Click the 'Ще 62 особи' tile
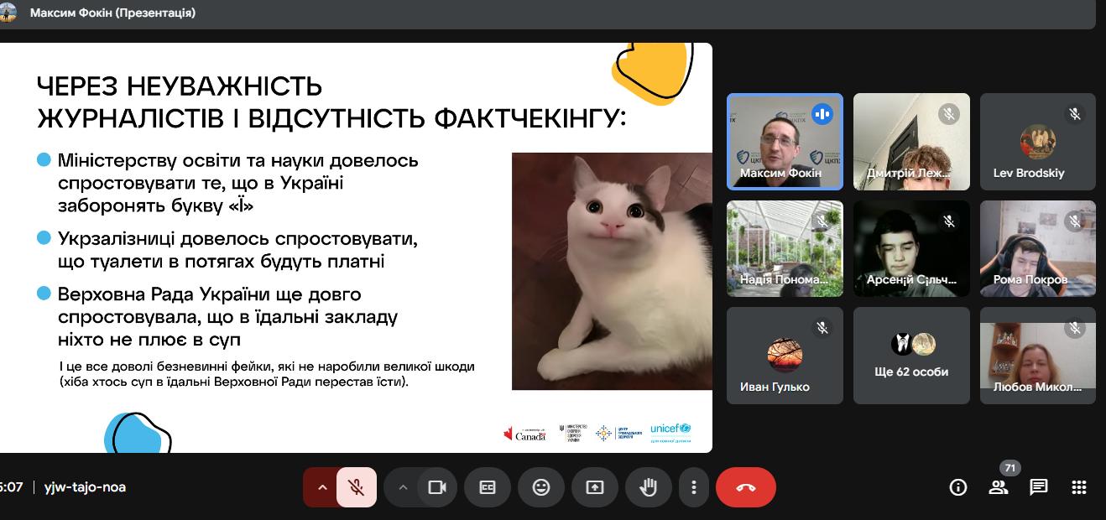The image size is (1106, 520). pyautogui.click(x=911, y=356)
